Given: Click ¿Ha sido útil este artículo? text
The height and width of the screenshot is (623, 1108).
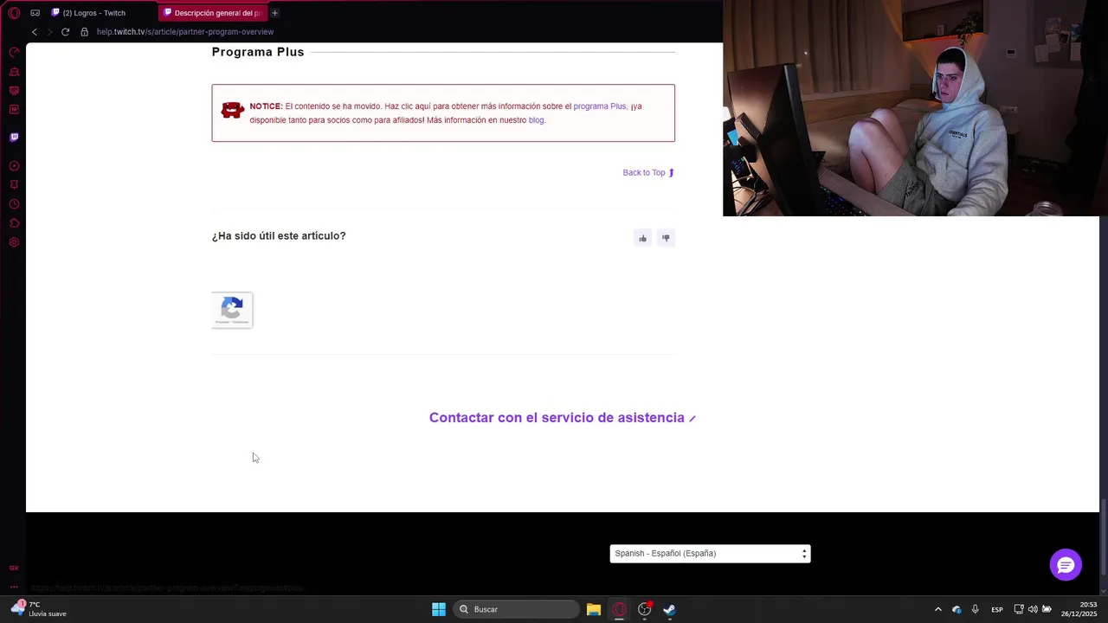Looking at the screenshot, I should tap(279, 236).
